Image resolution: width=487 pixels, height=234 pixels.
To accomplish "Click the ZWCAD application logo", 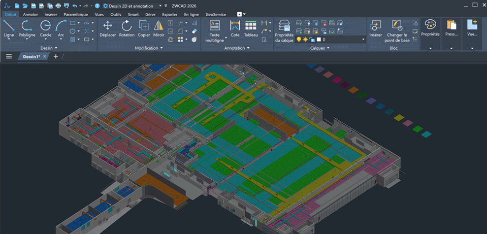I will (x=8, y=6).
